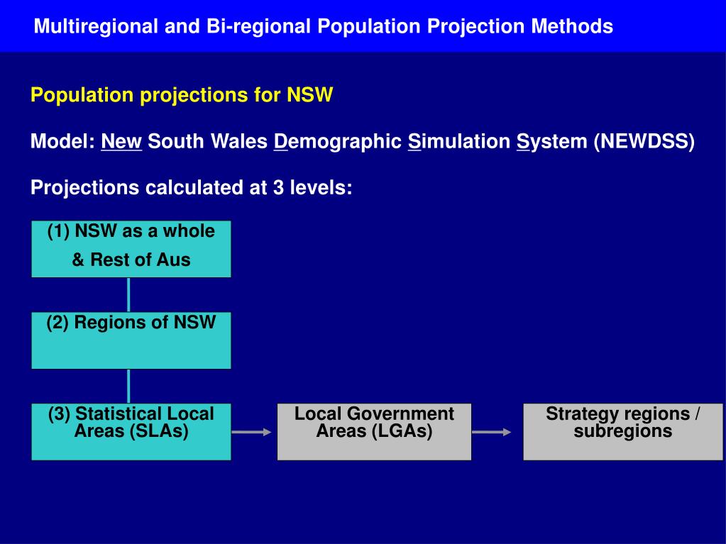This screenshot has width=726, height=544.
Task: Click the text 'Projections calculated at 3 levels:'
Action: pos(191,187)
